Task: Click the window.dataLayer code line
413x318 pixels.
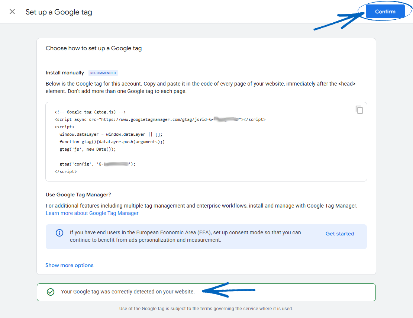Action: point(111,134)
